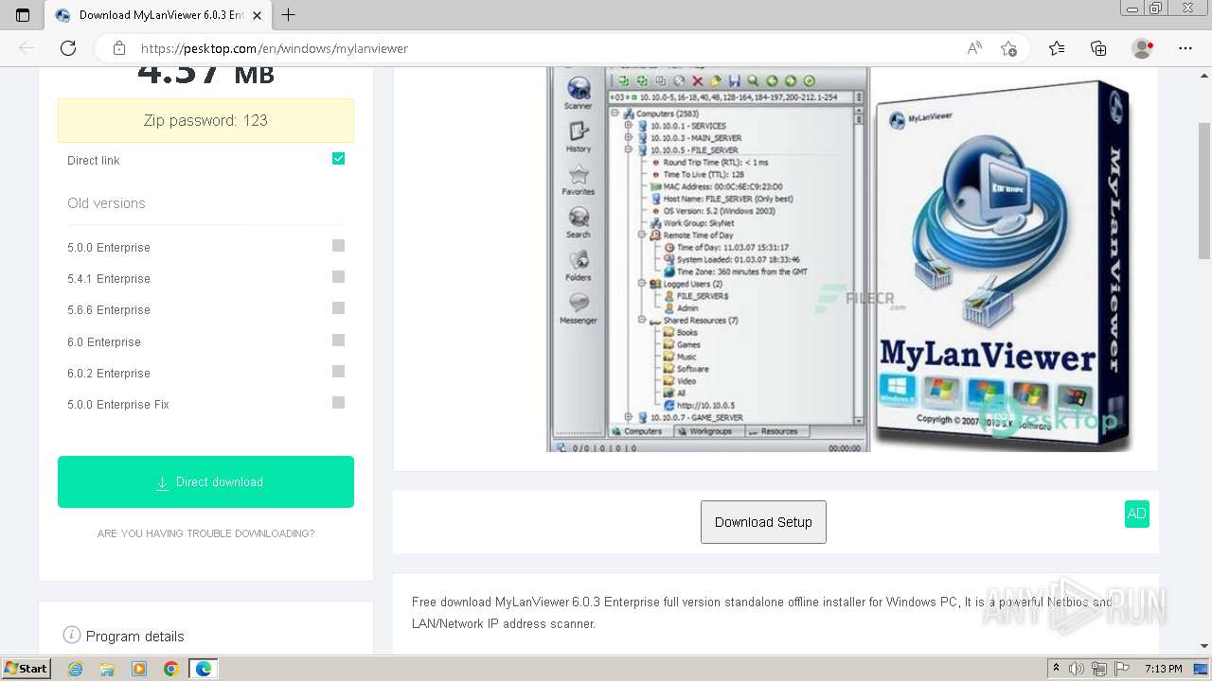This screenshot has height=681, width=1212.
Task: Reload the current page
Action: [x=68, y=48]
